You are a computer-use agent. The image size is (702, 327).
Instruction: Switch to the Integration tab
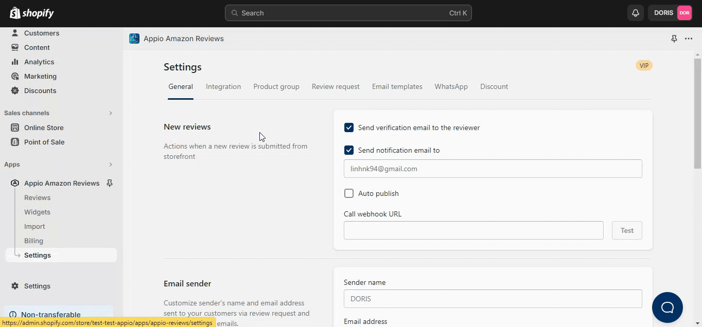coord(223,86)
